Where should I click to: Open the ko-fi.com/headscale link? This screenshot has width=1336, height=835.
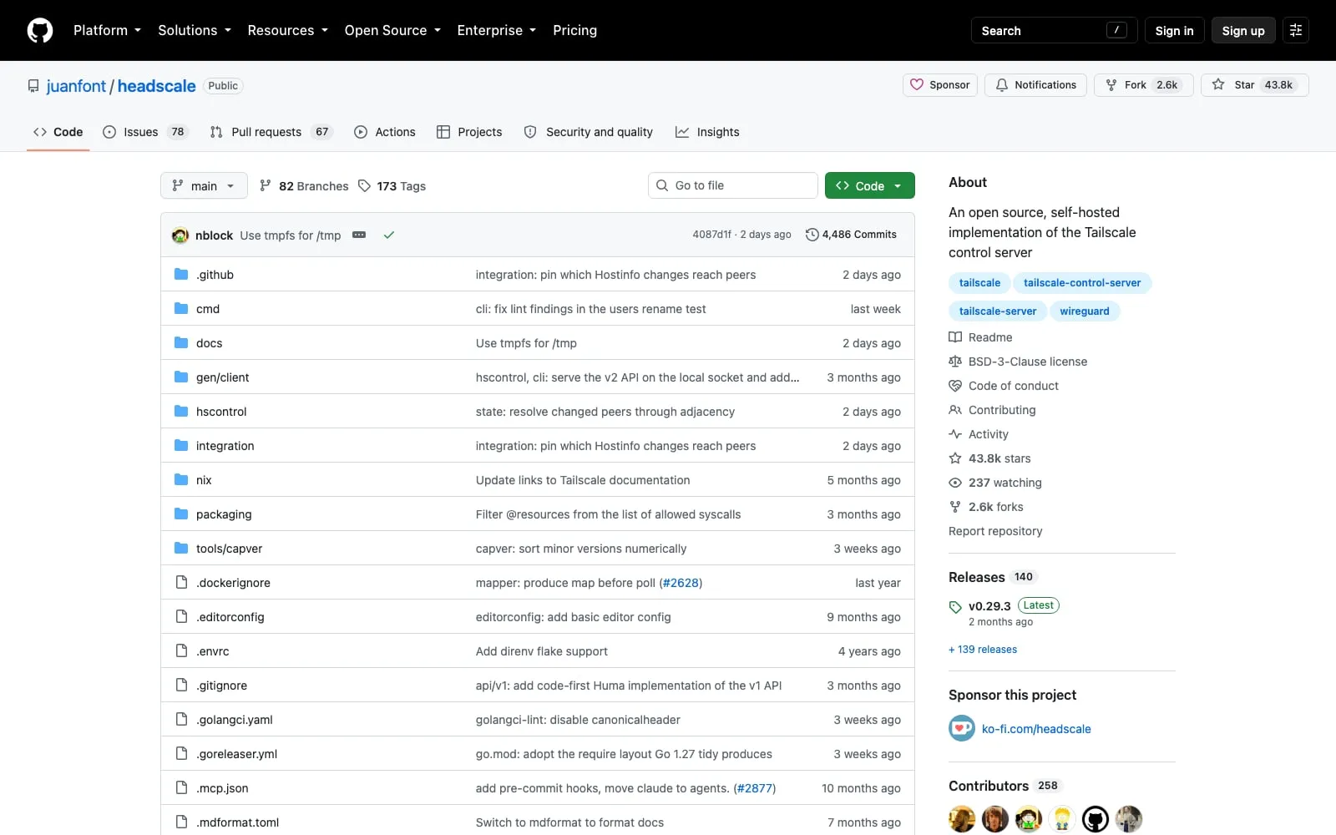tap(1036, 729)
